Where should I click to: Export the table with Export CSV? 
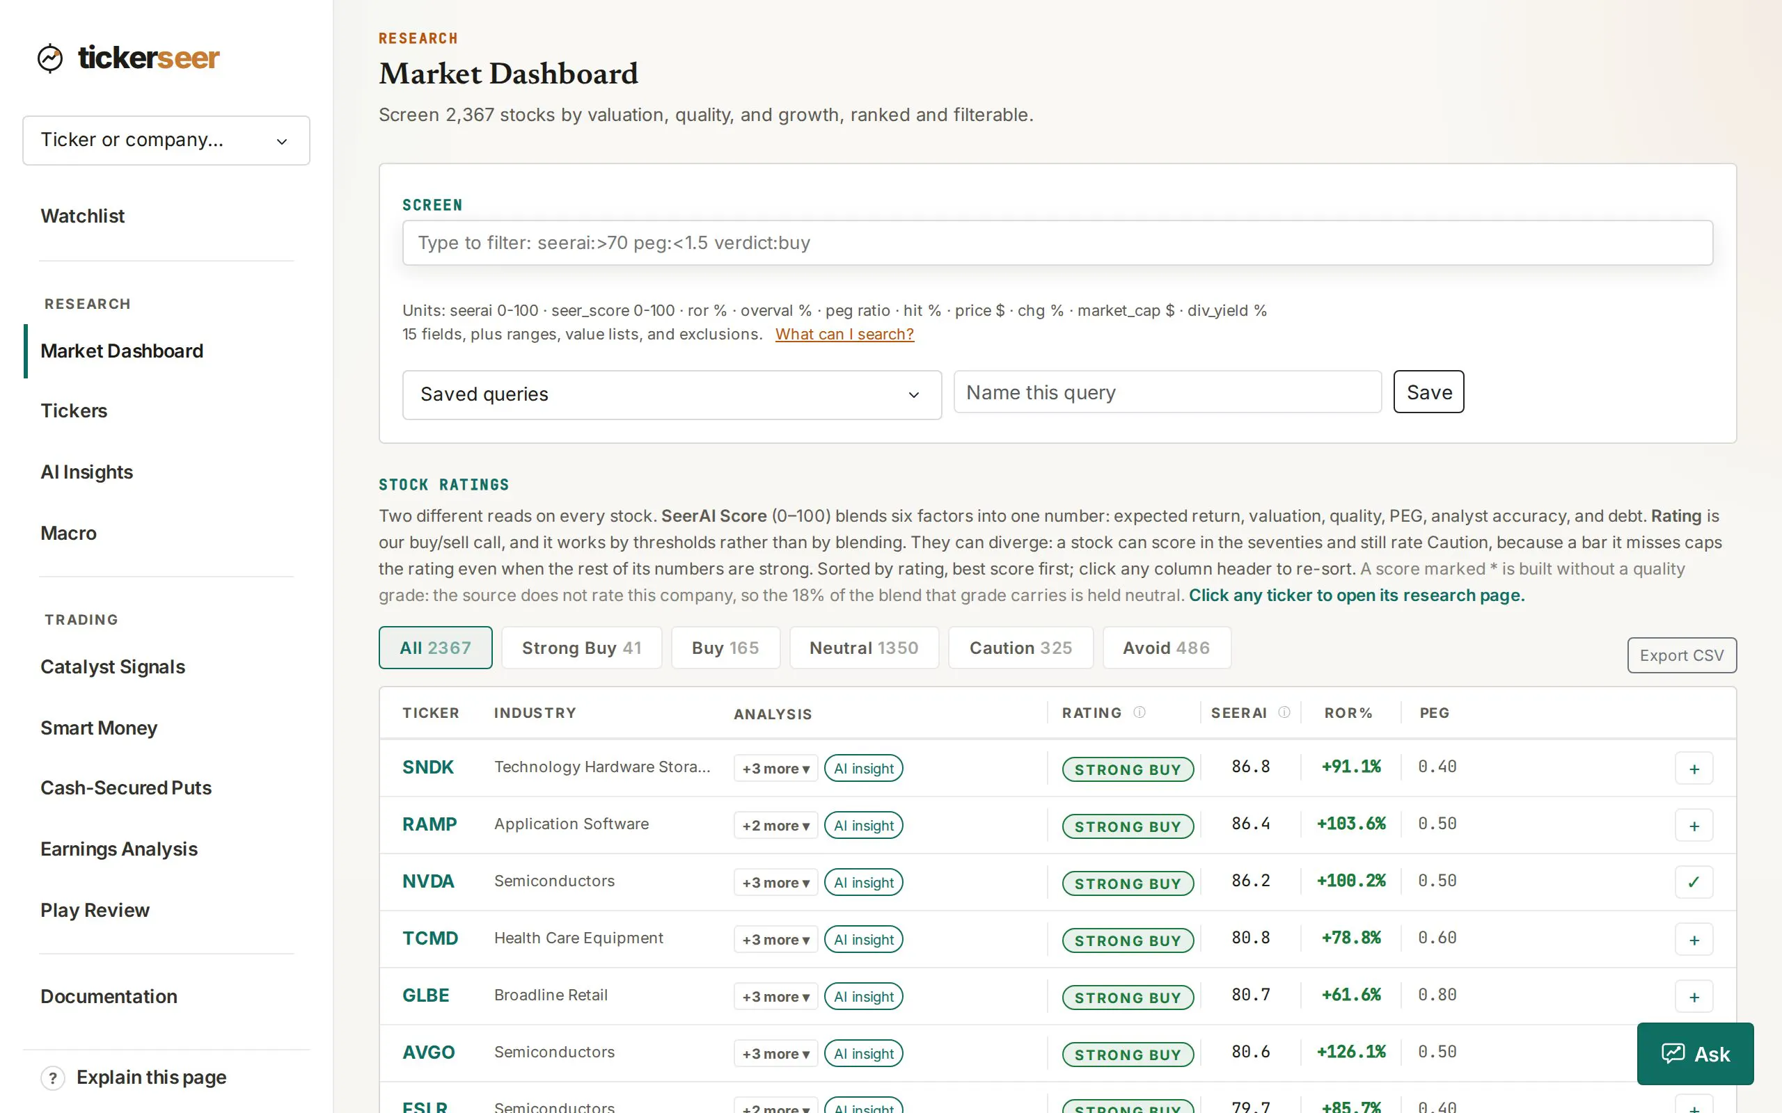(x=1682, y=655)
